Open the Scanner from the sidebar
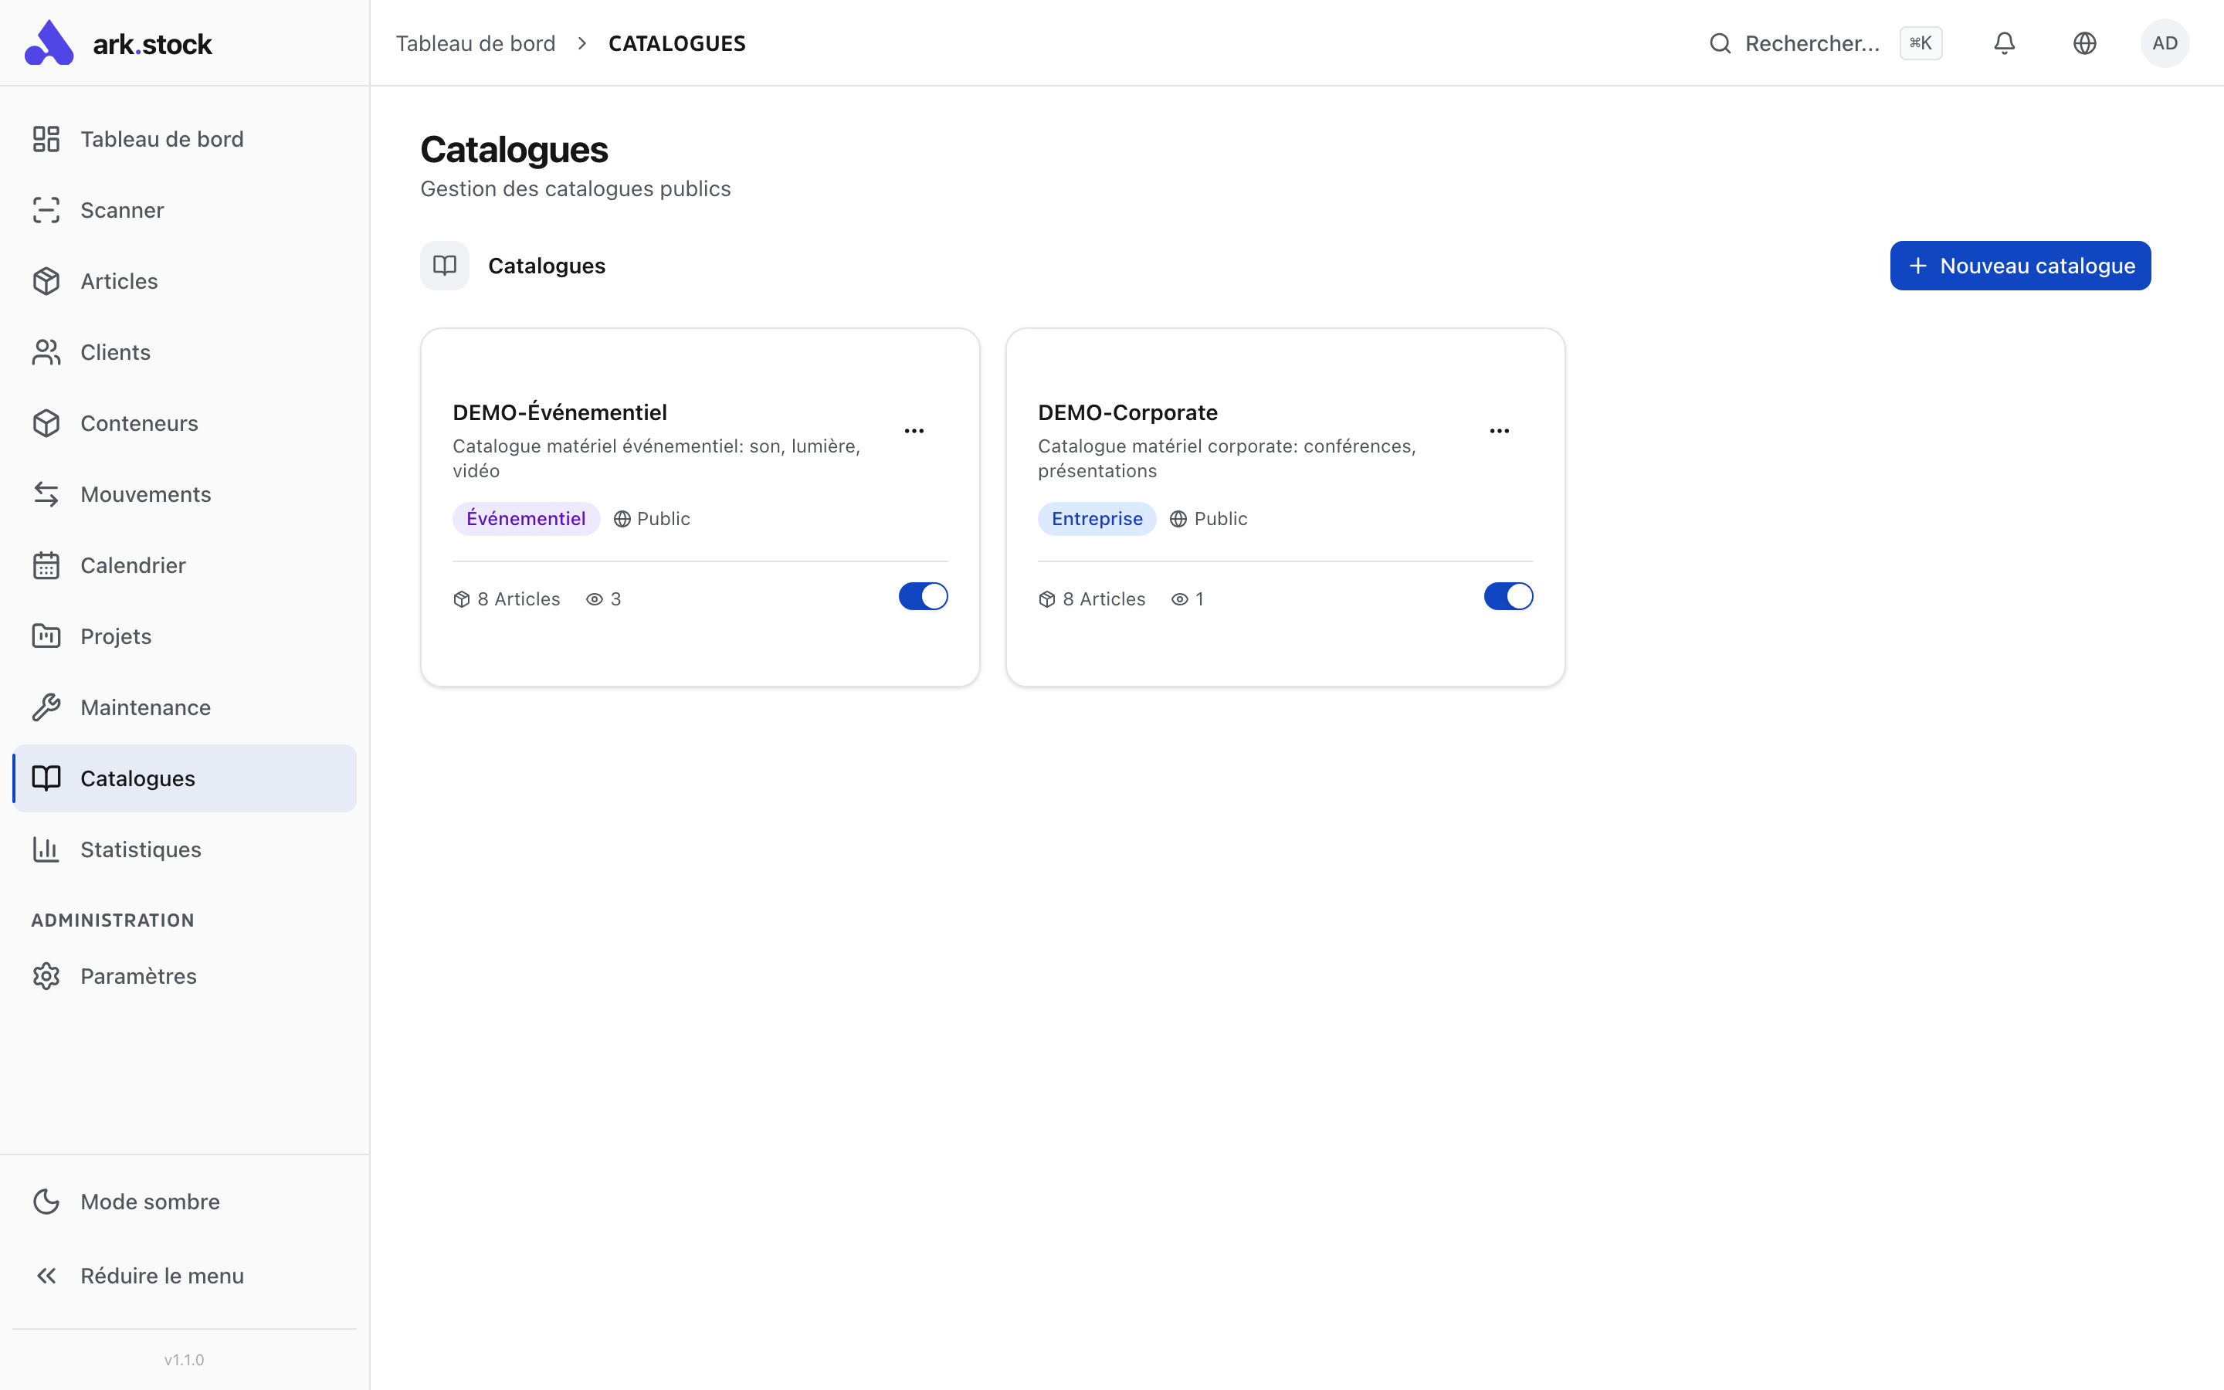The image size is (2224, 1390). click(x=122, y=209)
